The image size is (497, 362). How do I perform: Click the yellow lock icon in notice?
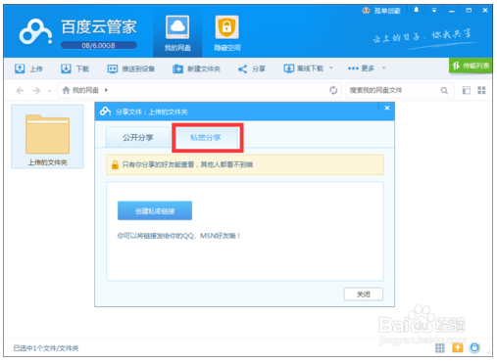(115, 164)
